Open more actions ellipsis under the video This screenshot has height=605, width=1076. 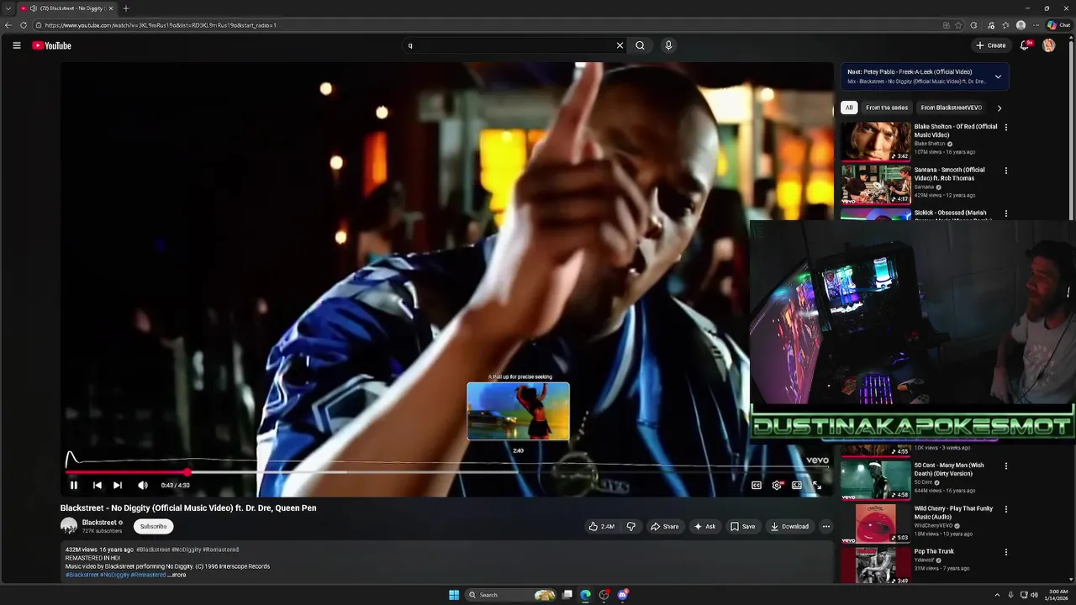[x=825, y=526]
